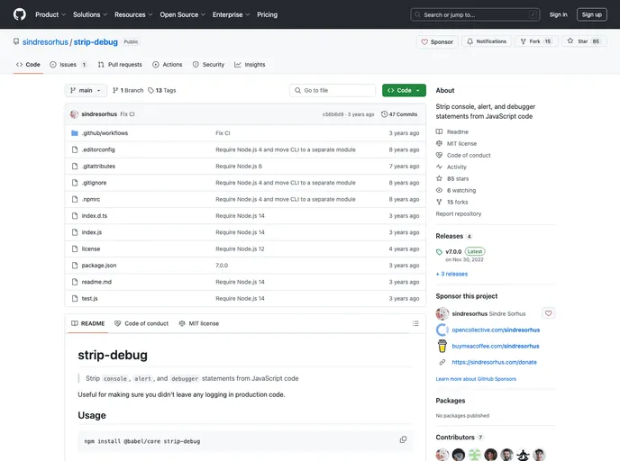The image size is (620, 461).
Task: Open the Pull requests tab
Action: pos(120,65)
